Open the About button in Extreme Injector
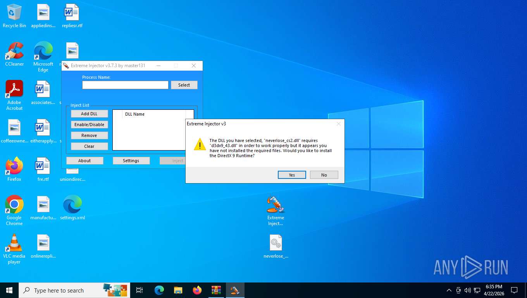This screenshot has height=298, width=527. [x=84, y=161]
